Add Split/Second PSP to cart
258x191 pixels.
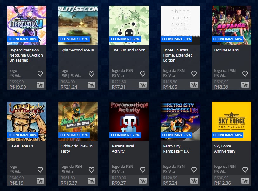click(92, 85)
